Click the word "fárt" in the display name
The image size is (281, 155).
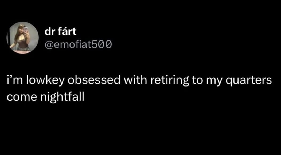pyautogui.click(x=66, y=32)
